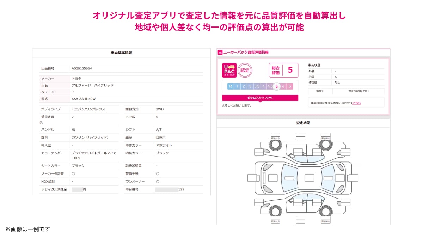This screenshot has height=238, width=423.
Task: Click the staff comment よろしくお願いします。
Action: click(x=237, y=105)
